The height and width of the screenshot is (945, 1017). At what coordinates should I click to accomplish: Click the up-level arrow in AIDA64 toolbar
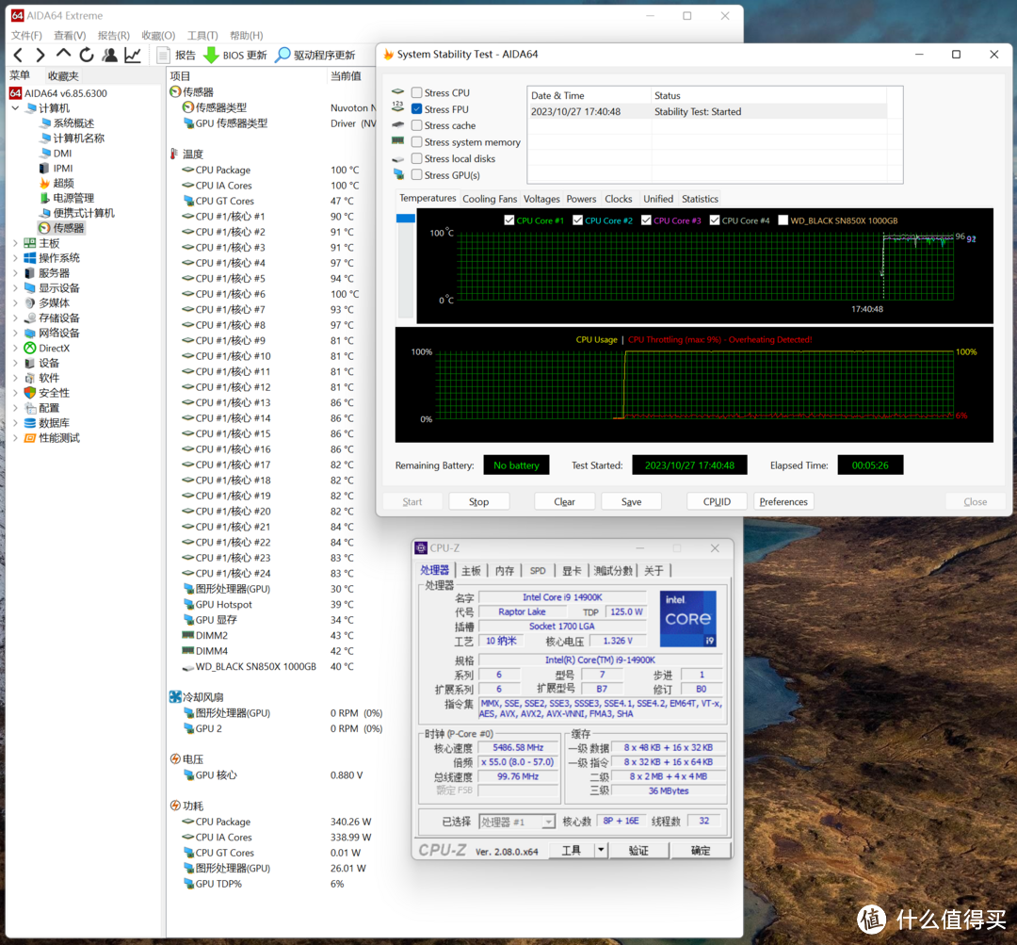(63, 54)
